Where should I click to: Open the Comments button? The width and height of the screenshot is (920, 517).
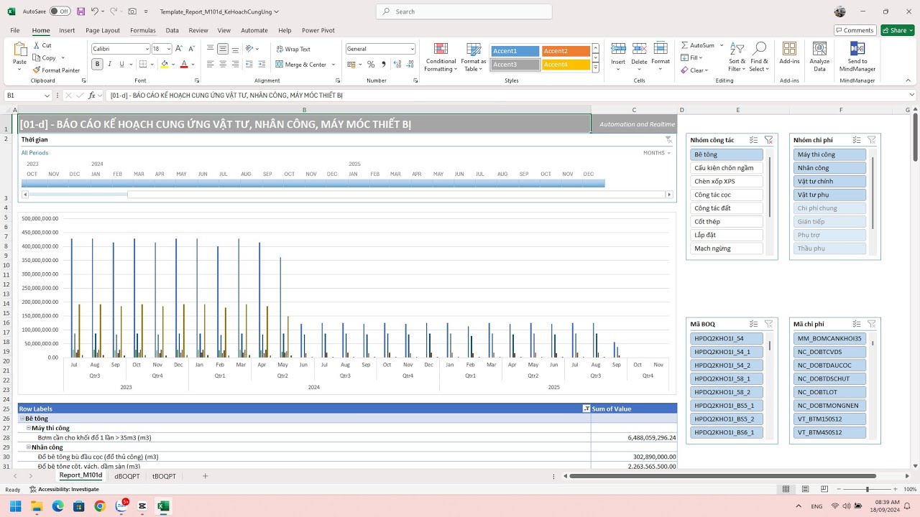(855, 30)
